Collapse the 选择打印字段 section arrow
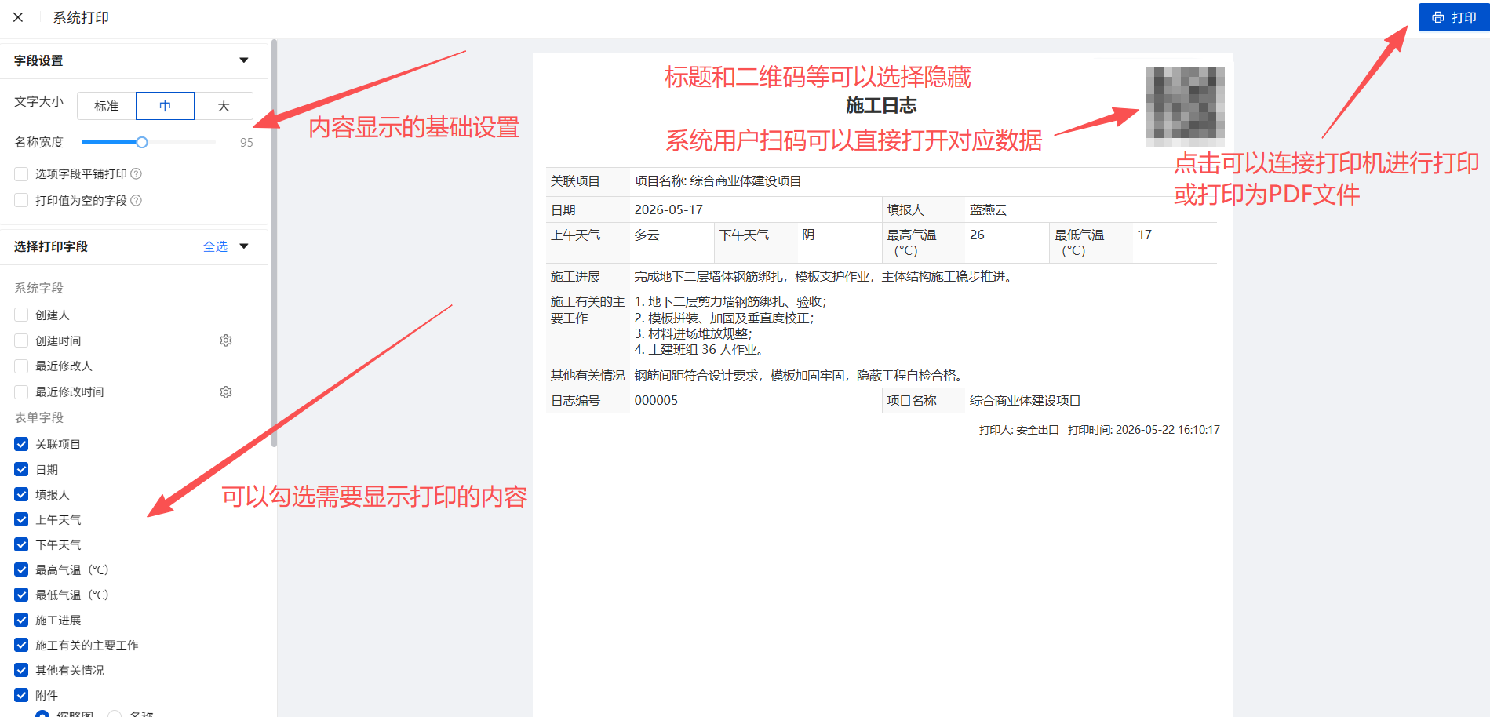Image resolution: width=1490 pixels, height=717 pixels. (x=244, y=246)
